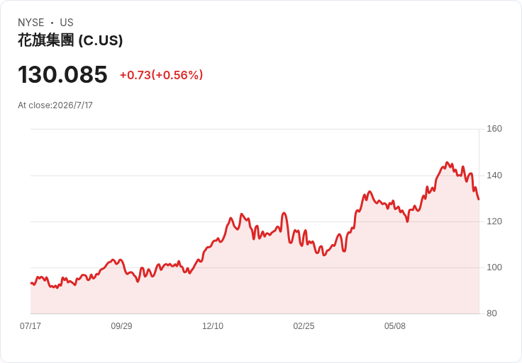Click the chart line's highest peak near 145
The image size is (522, 363).
pos(447,163)
